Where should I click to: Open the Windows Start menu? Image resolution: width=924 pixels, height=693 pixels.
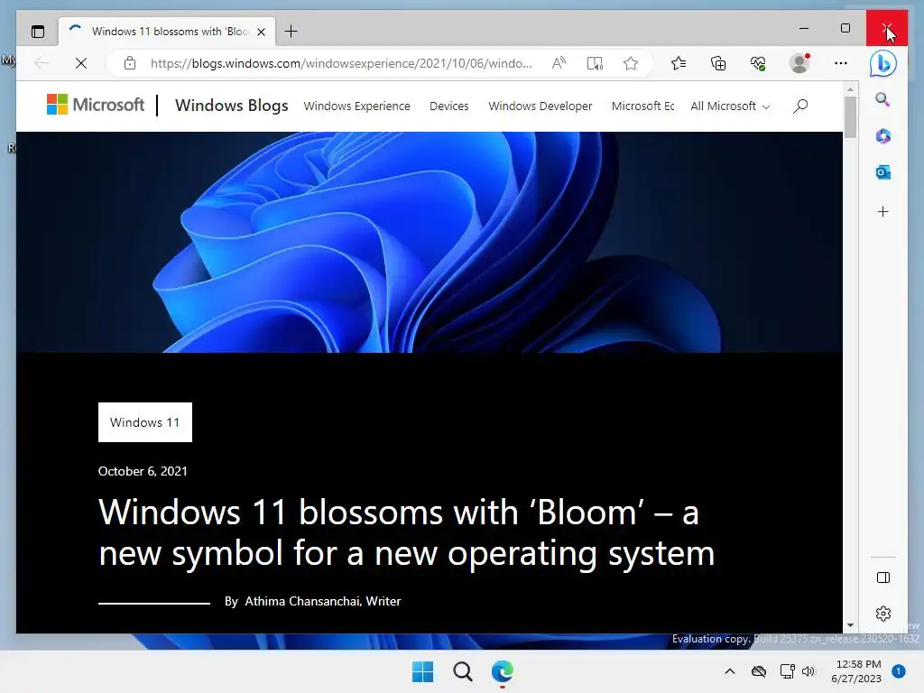(422, 671)
